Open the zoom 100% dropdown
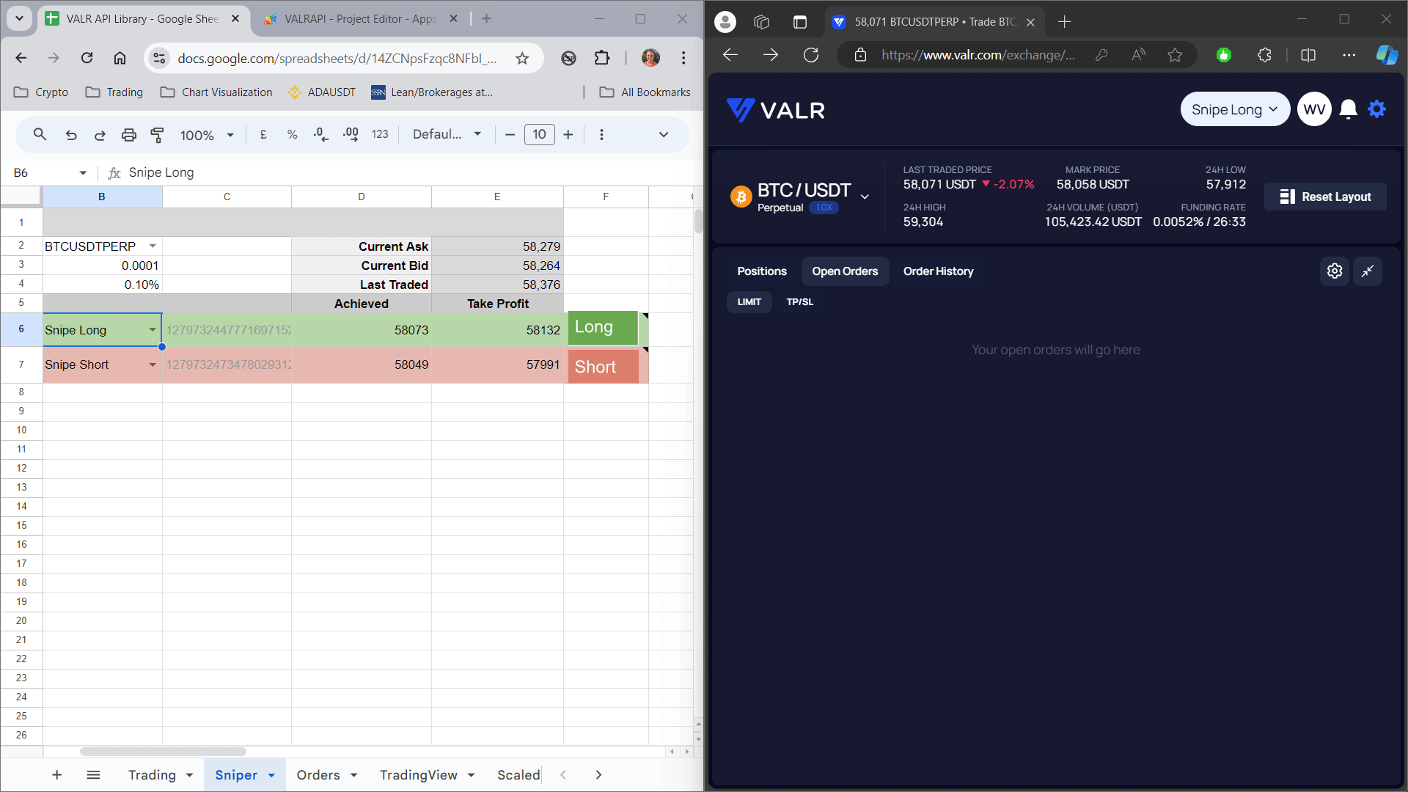 (207, 135)
